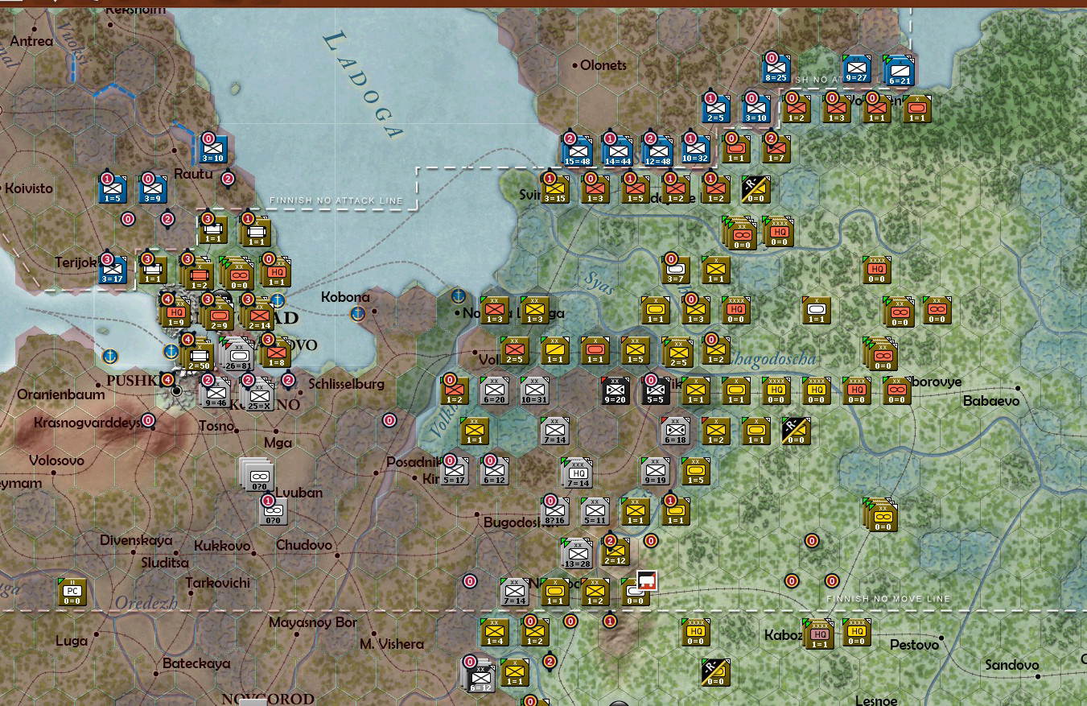Click the FINNISH NO MOVE LINE label
1087x706 pixels.
pyautogui.click(x=888, y=599)
